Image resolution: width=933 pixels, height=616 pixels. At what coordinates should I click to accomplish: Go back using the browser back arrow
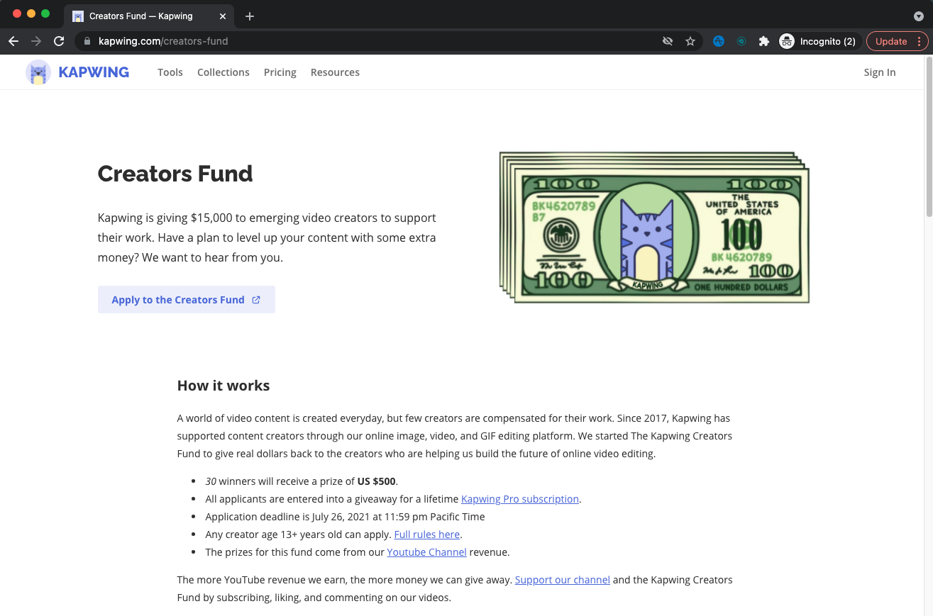click(13, 41)
